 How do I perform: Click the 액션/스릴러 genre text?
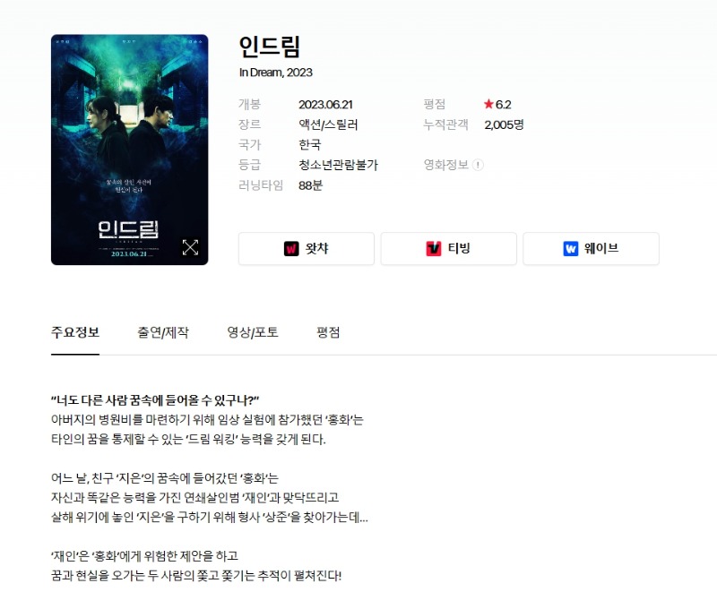pyautogui.click(x=328, y=124)
